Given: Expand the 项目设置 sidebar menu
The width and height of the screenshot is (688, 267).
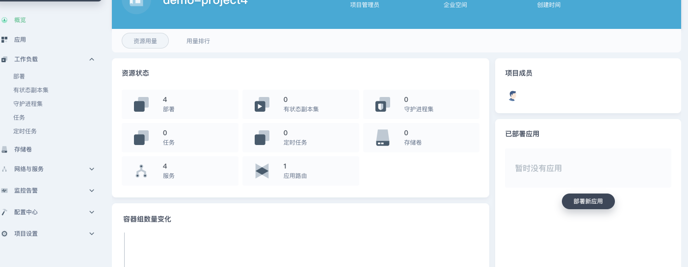Looking at the screenshot, I should pyautogui.click(x=92, y=234).
